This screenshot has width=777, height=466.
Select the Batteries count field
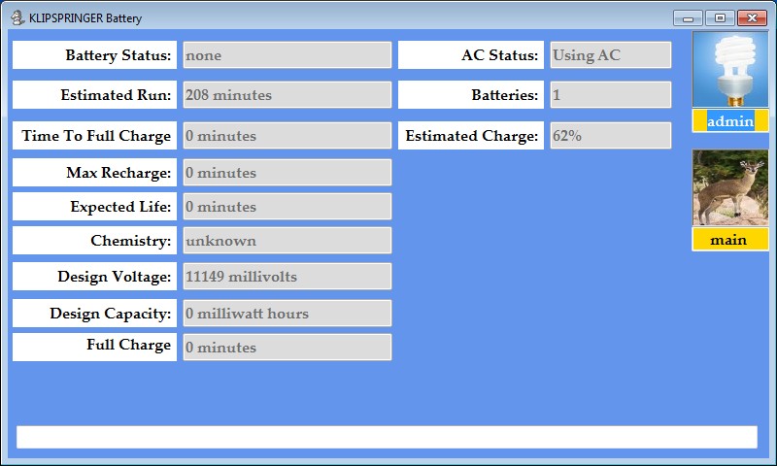click(x=610, y=95)
